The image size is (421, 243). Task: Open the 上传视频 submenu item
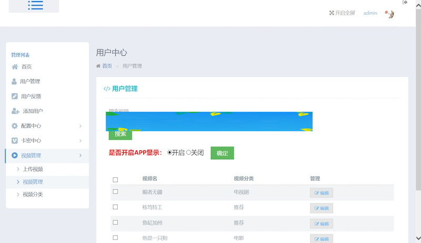point(33,169)
